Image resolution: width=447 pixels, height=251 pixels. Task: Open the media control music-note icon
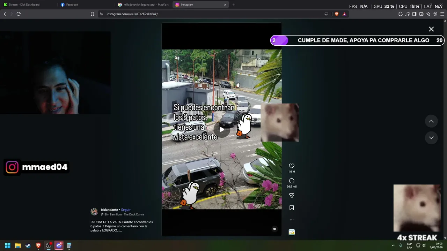[408, 14]
